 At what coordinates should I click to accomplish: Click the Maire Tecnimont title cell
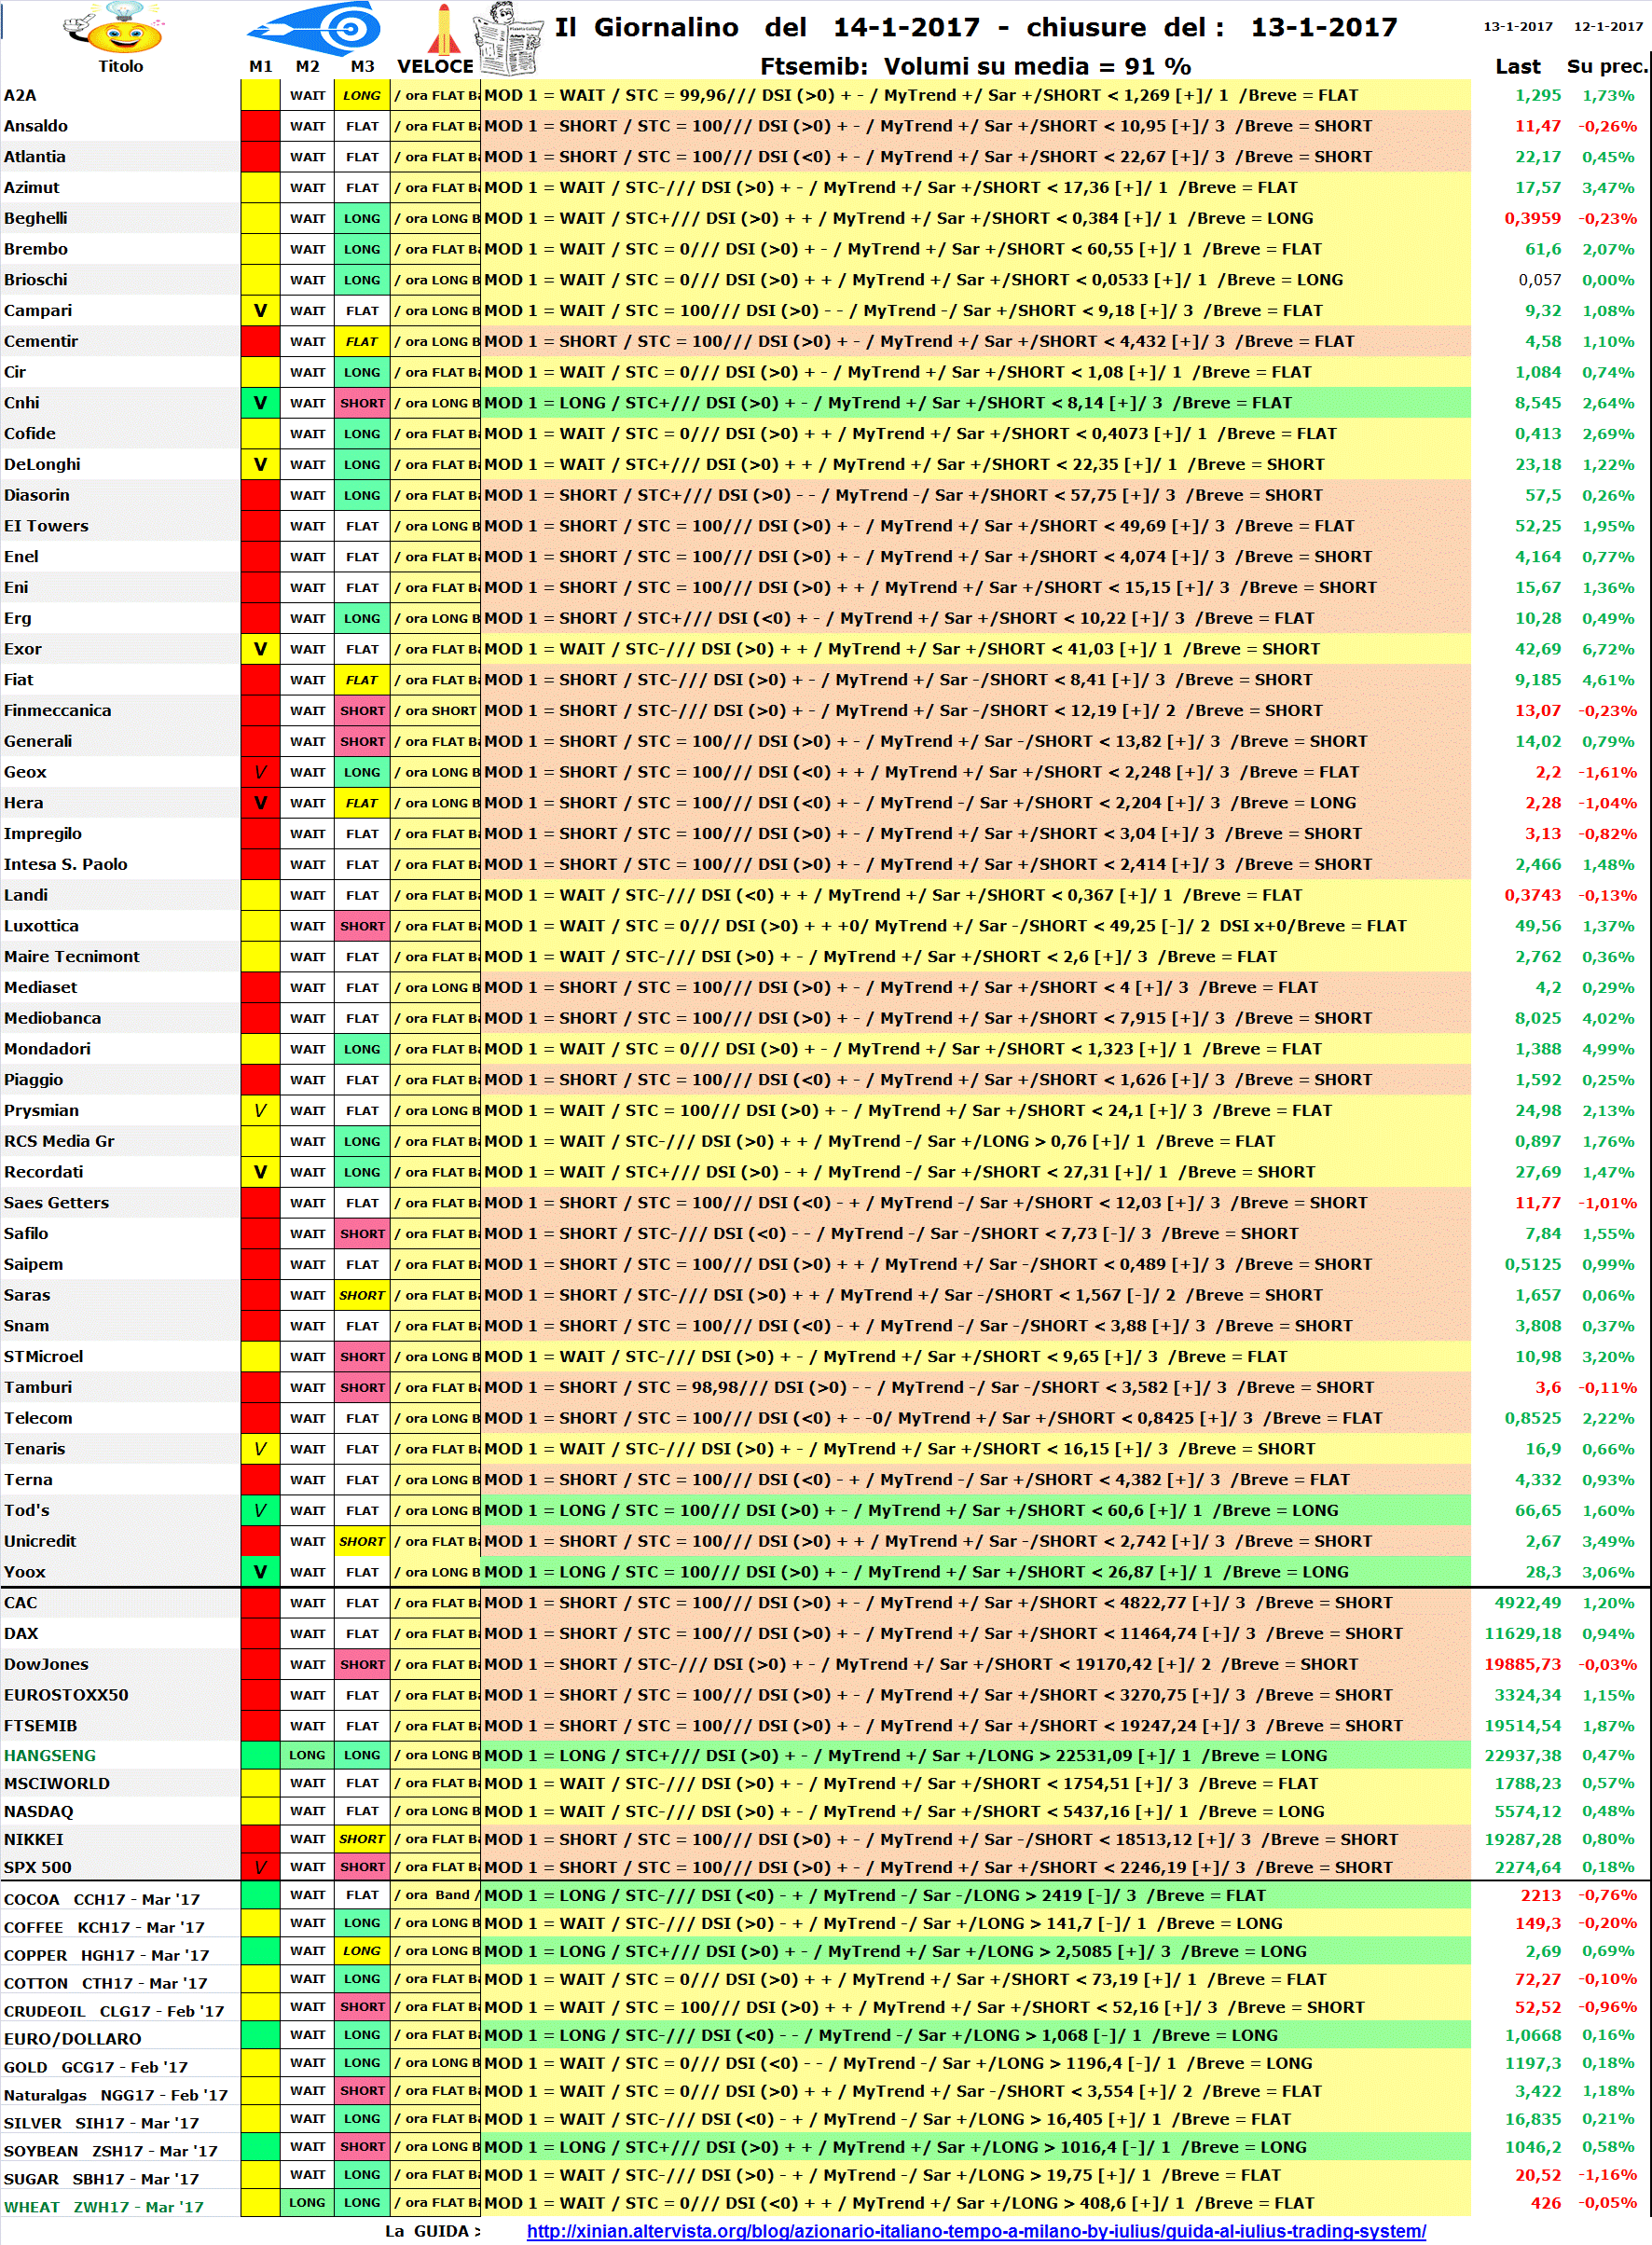(72, 956)
